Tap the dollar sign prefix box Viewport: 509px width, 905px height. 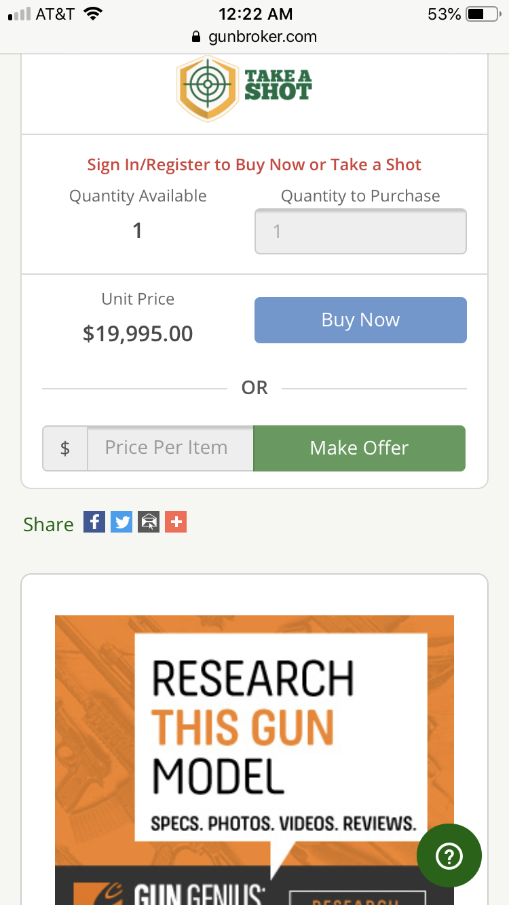tap(65, 448)
